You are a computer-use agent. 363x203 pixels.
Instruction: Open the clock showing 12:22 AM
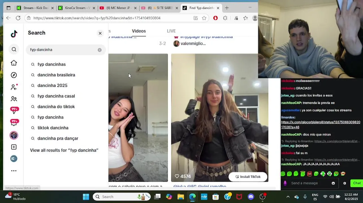[351, 197]
